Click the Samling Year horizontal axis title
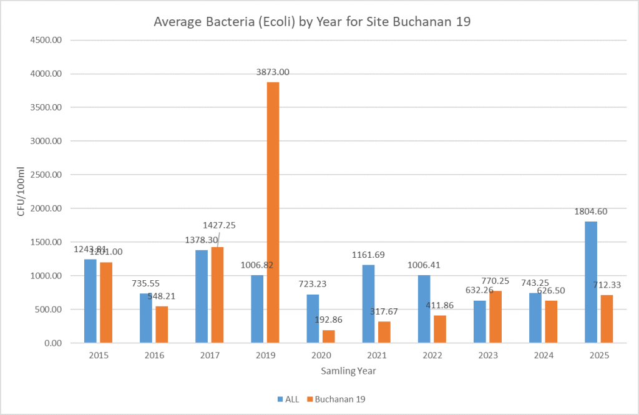This screenshot has width=639, height=415. coord(348,371)
